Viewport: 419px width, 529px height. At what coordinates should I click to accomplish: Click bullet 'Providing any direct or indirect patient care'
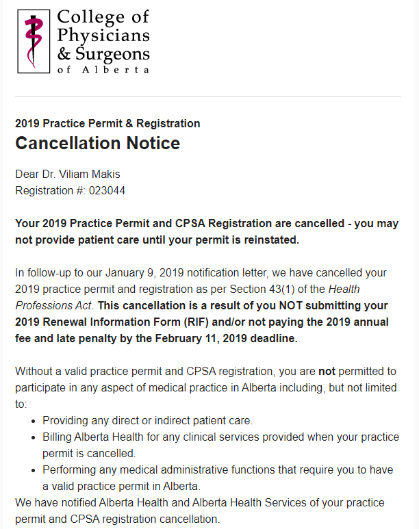147,420
